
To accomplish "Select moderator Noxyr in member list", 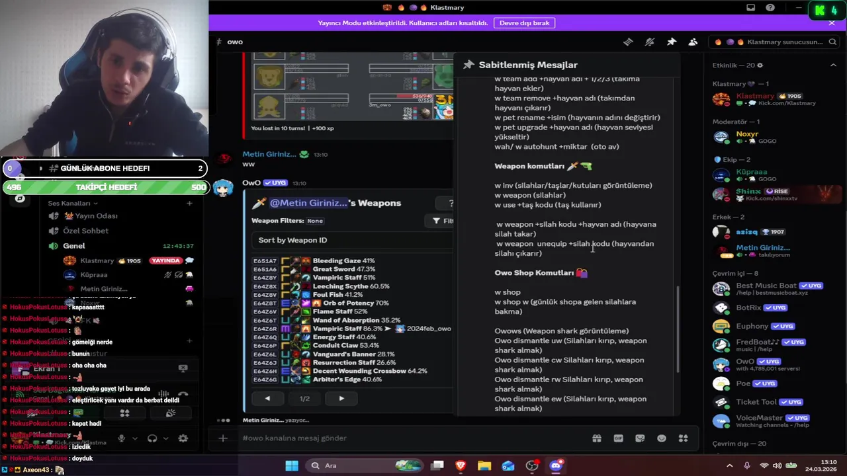I will [x=774, y=137].
